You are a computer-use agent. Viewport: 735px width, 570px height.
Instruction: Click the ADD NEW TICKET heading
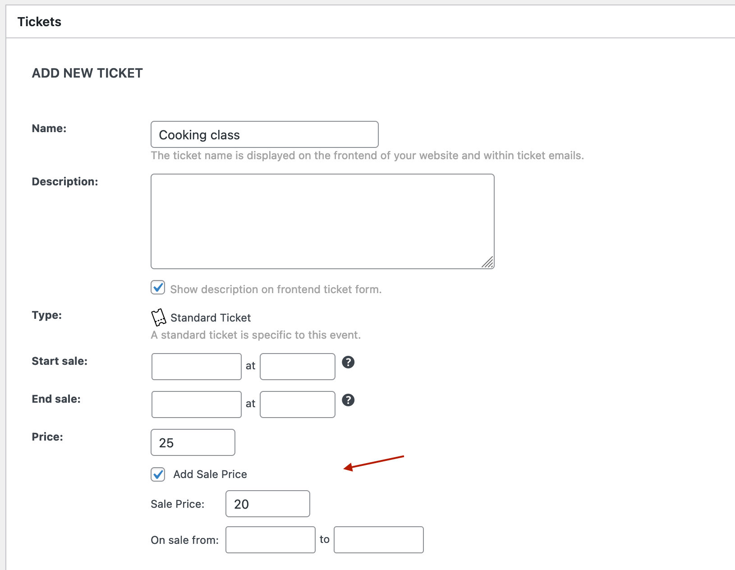point(87,73)
